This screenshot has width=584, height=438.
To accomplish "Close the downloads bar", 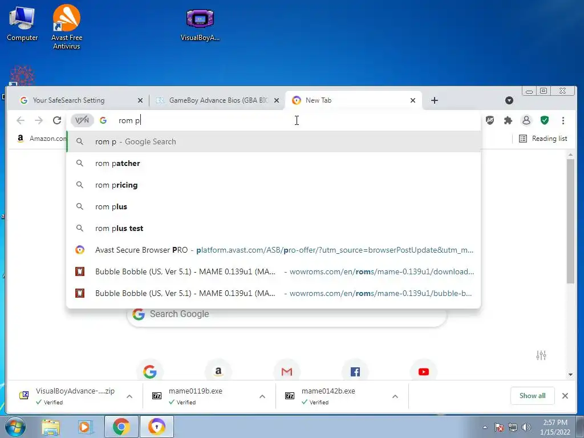I will coord(565,396).
